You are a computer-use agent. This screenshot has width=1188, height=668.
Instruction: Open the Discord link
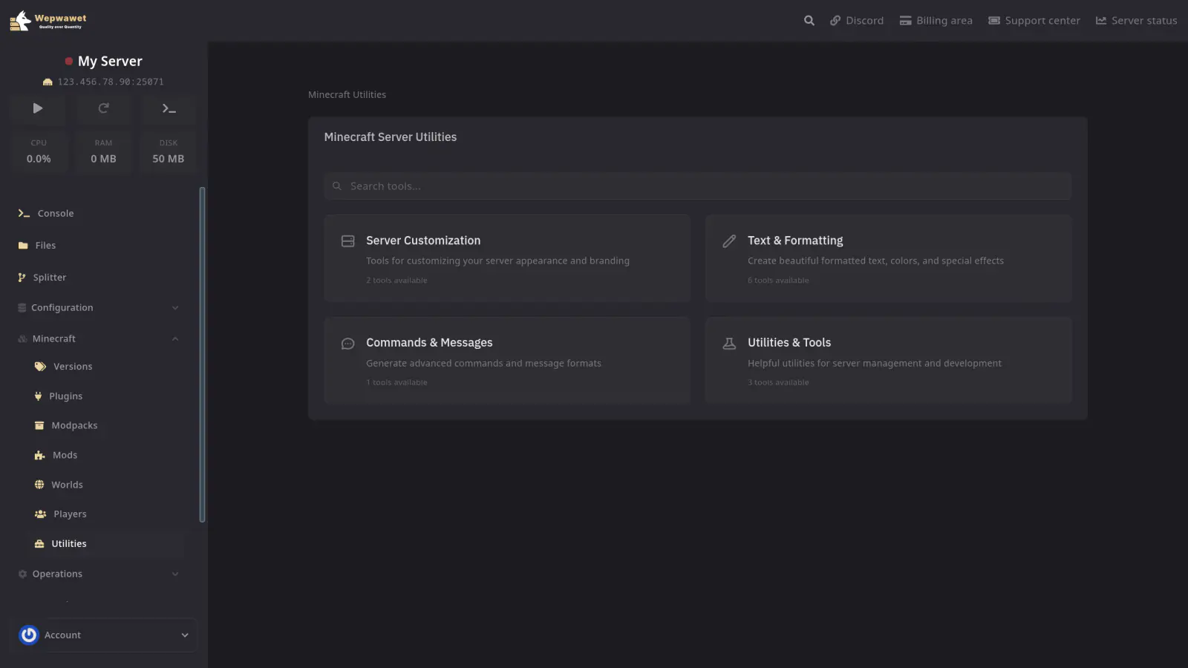click(x=857, y=21)
